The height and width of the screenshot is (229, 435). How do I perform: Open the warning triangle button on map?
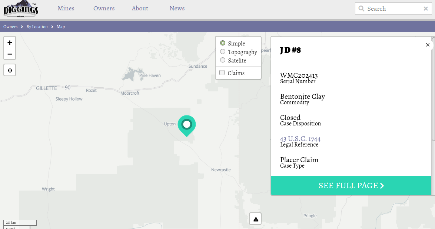256,219
